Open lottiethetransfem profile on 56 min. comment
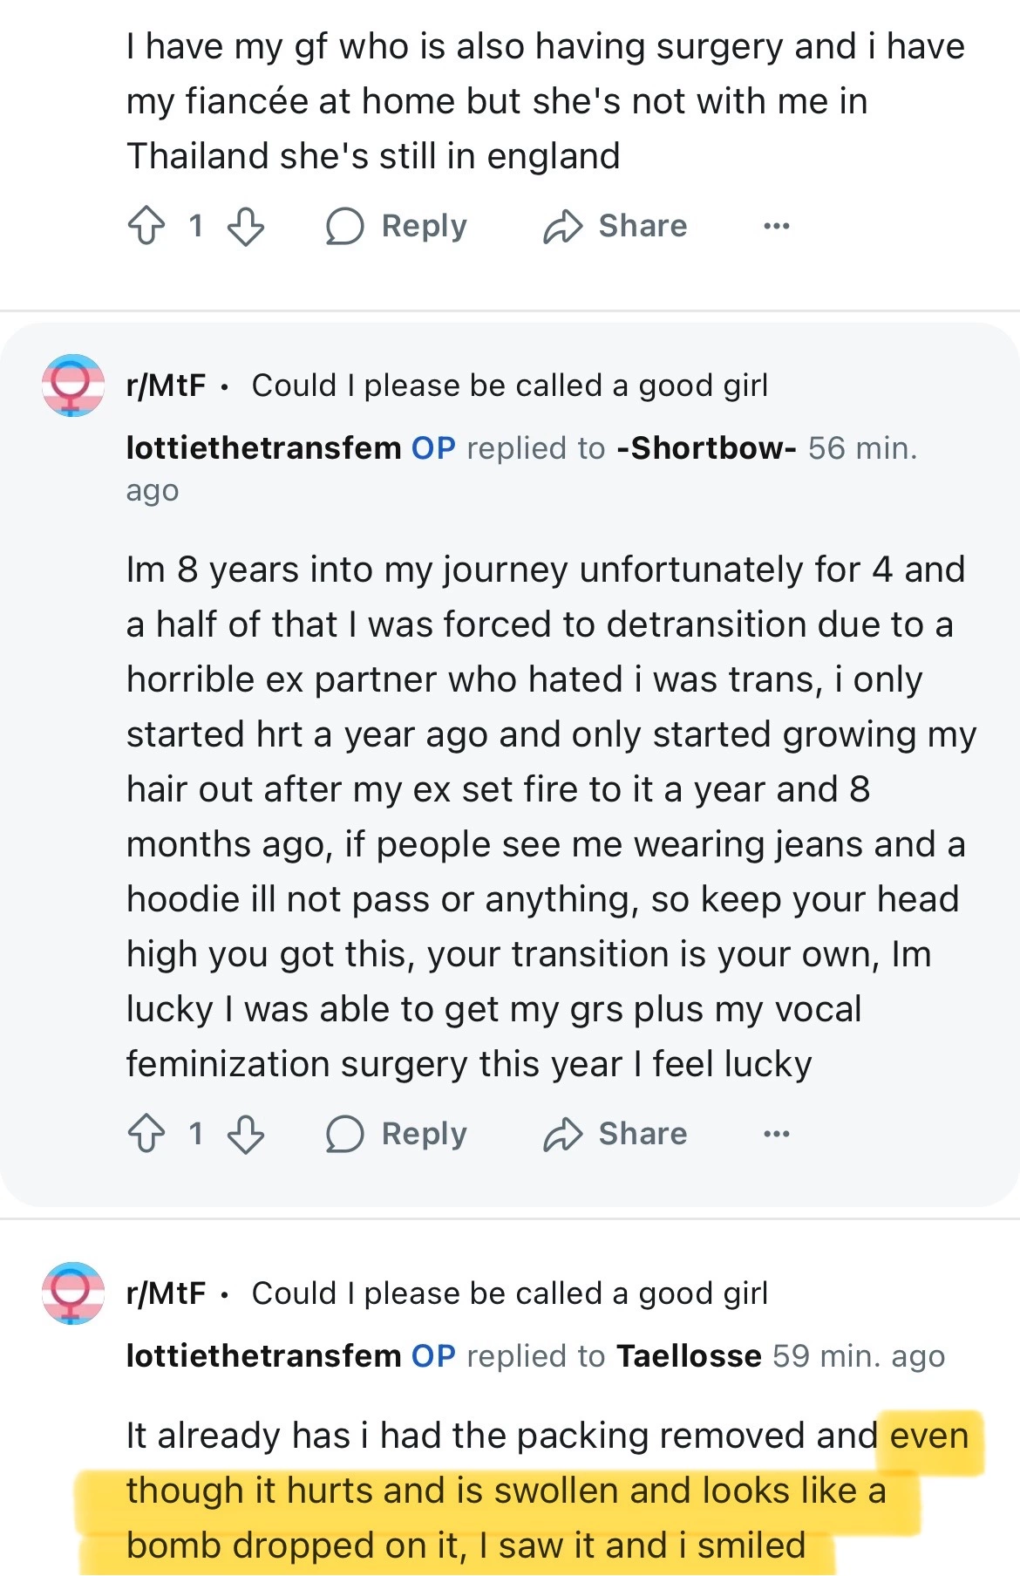The width and height of the screenshot is (1020, 1576). click(263, 448)
